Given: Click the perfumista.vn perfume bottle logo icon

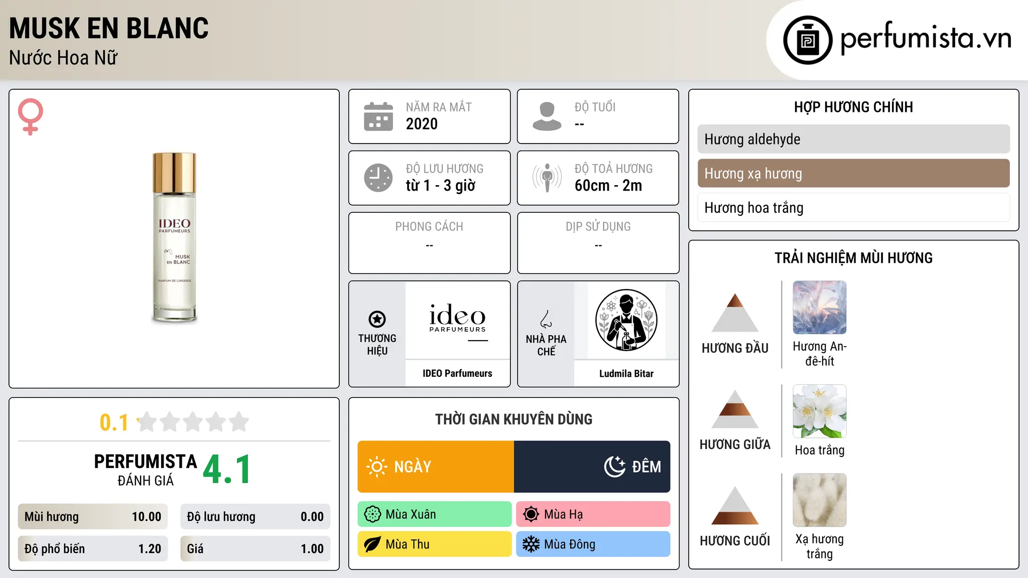Looking at the screenshot, I should (808, 40).
